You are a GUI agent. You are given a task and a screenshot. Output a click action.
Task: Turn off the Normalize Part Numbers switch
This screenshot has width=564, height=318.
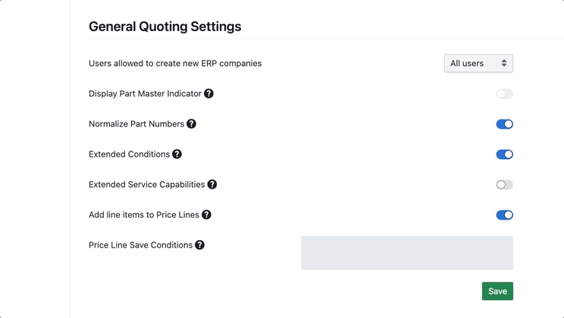point(504,124)
